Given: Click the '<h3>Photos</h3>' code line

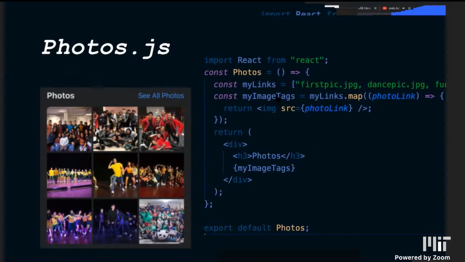Looking at the screenshot, I should click(x=269, y=156).
